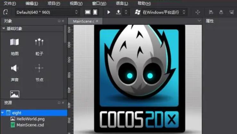Click the publish upload icon
The height and width of the screenshot is (134, 237).
click(x=118, y=12)
